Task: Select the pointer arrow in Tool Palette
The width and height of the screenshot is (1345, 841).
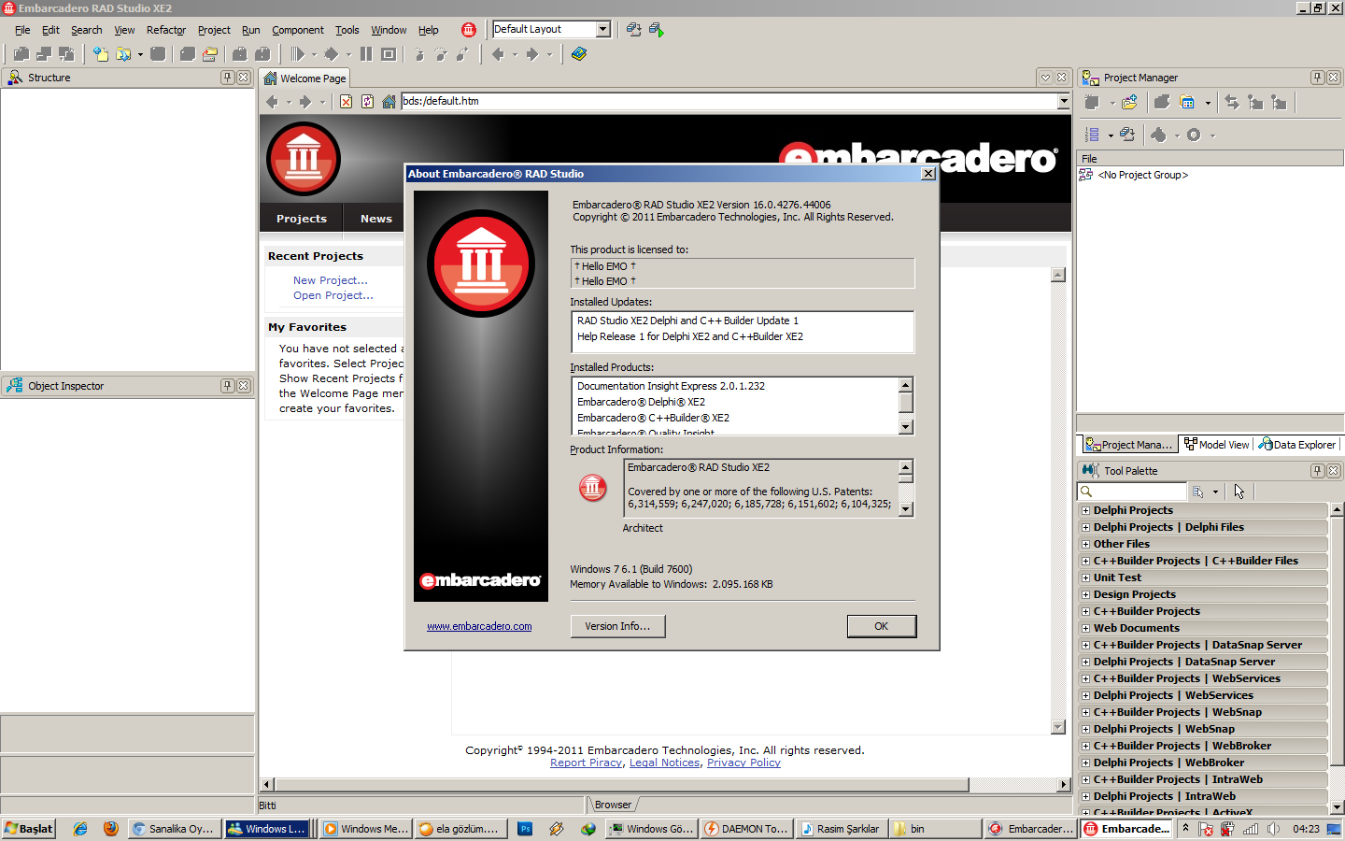Action: click(1239, 492)
